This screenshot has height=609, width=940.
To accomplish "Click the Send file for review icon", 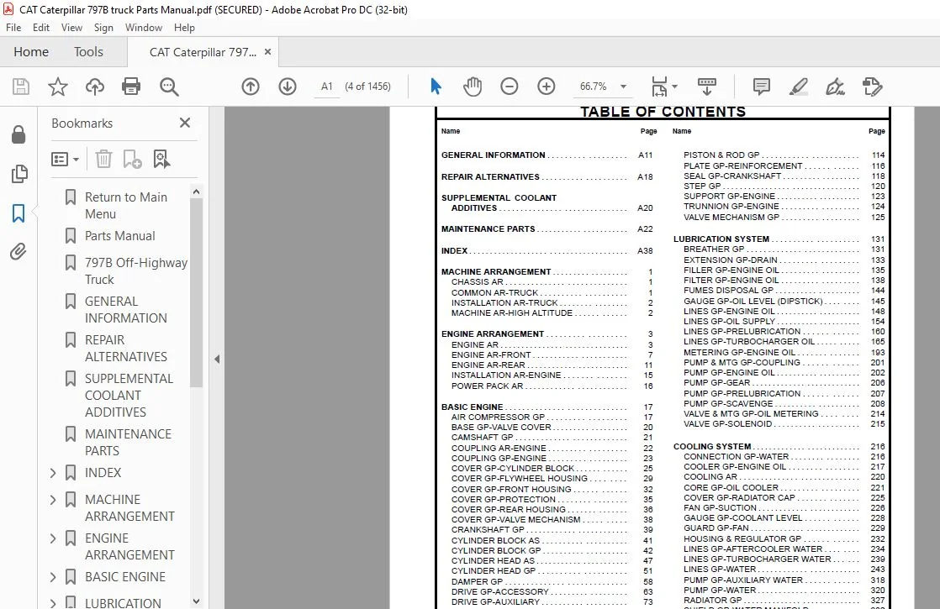I will [872, 87].
